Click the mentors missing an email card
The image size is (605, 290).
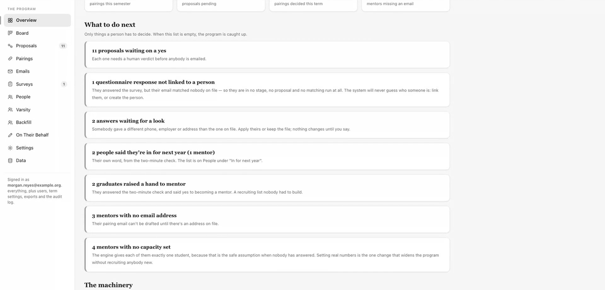[x=405, y=5]
